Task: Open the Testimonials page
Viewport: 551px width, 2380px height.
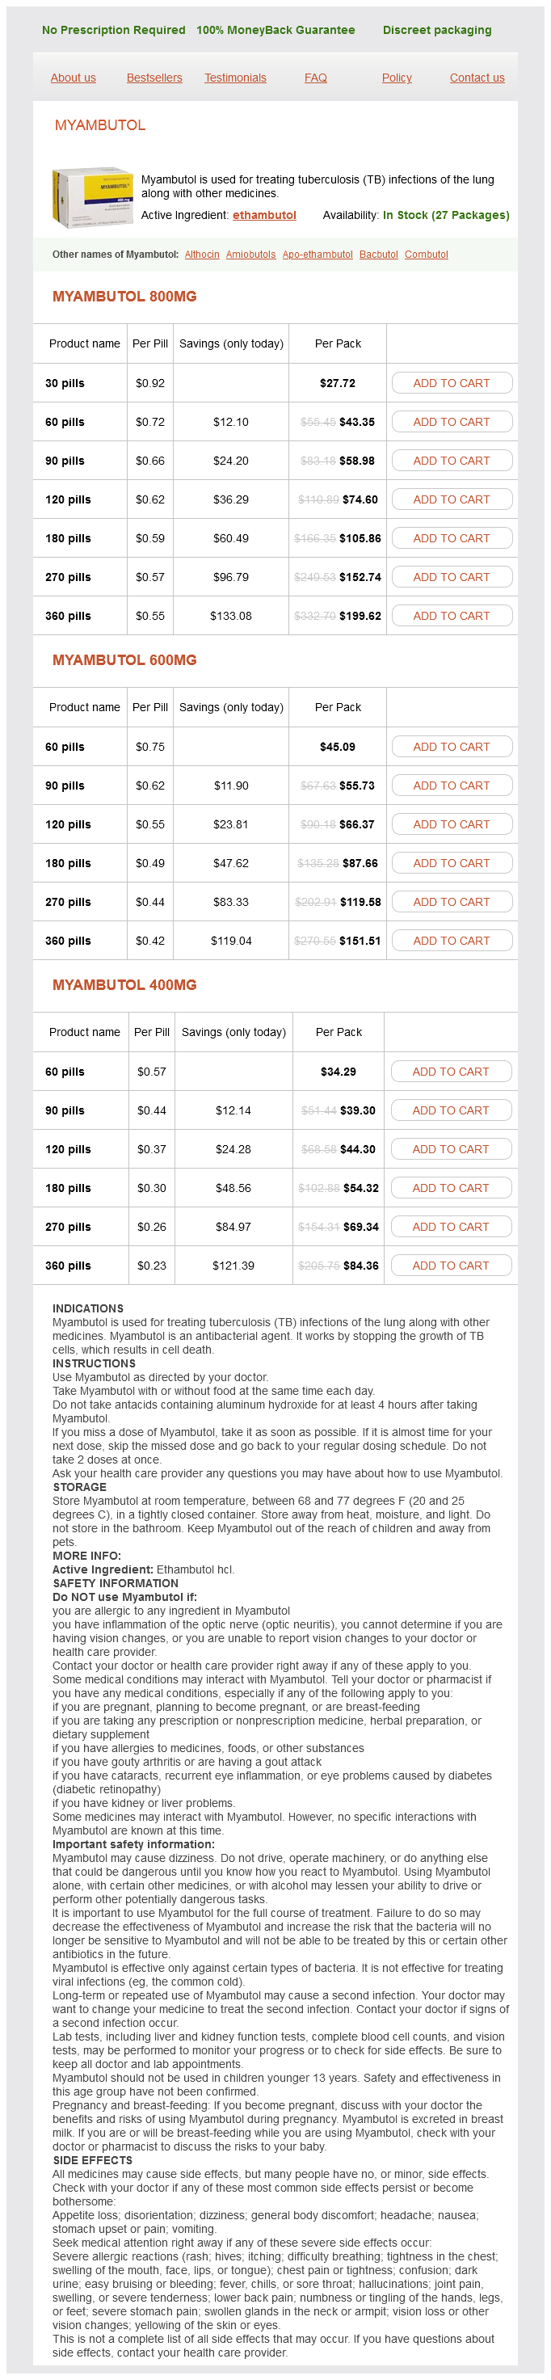Action: tap(235, 78)
